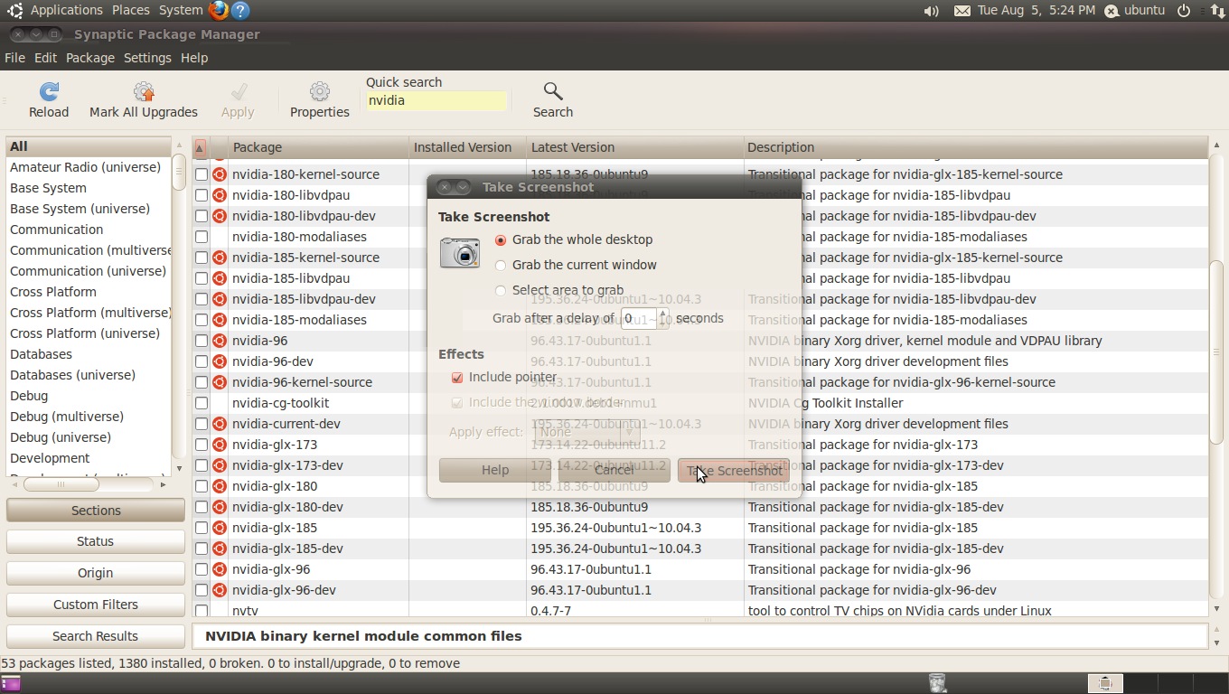
Task: Sort by the status column header arrow
Action: pos(200,147)
